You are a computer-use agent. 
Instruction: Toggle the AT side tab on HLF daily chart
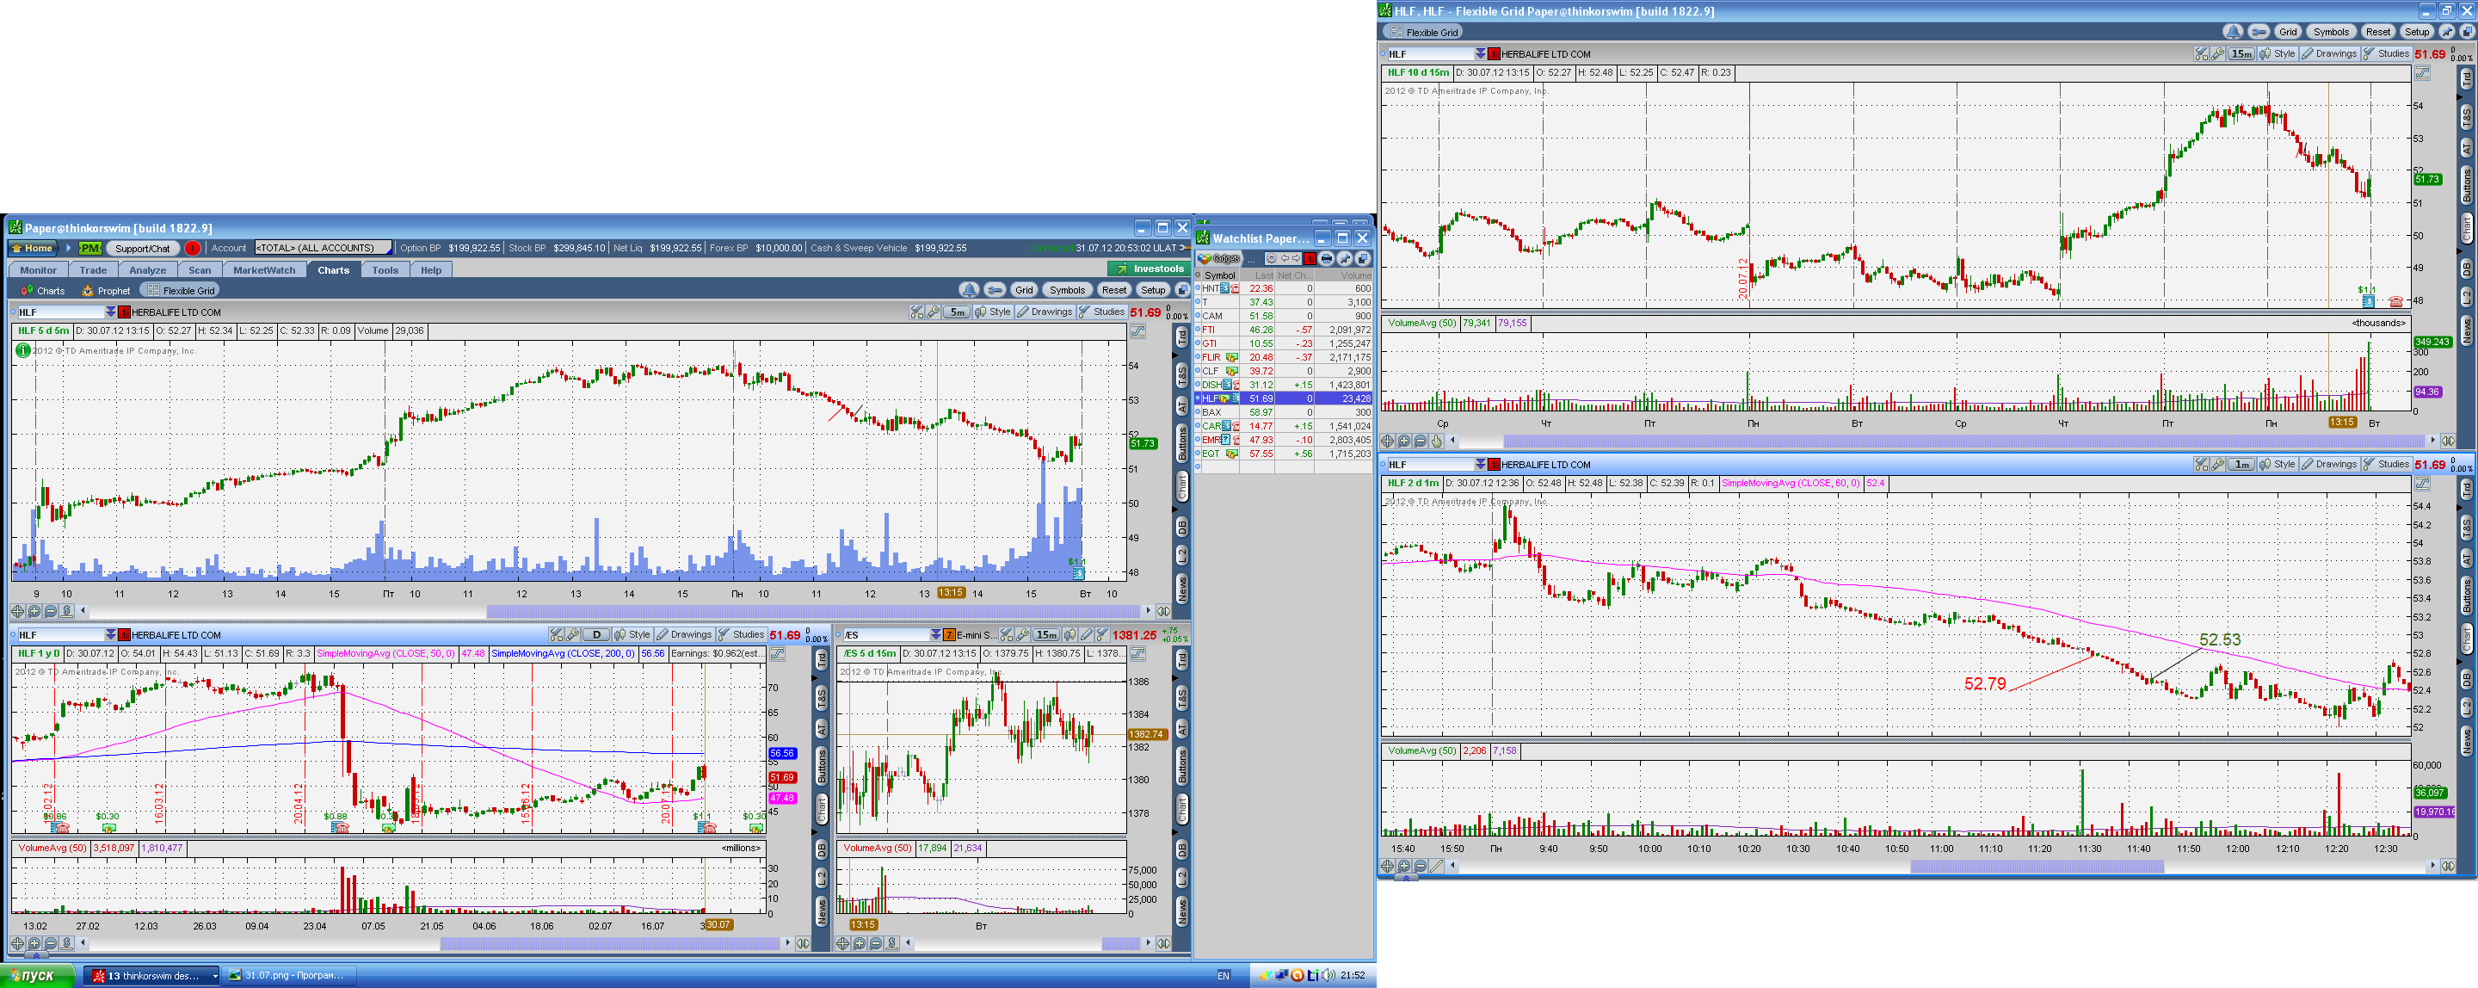tap(822, 730)
